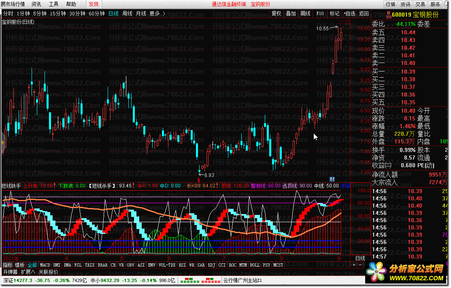Screen dimensions: 451x288
Task: Switch indicator to MACD
Action: pos(45,265)
